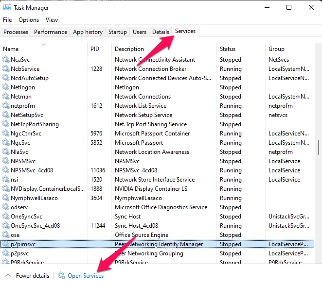322x285 pixels.
Task: Click the Open Services gear icon
Action: [61, 276]
